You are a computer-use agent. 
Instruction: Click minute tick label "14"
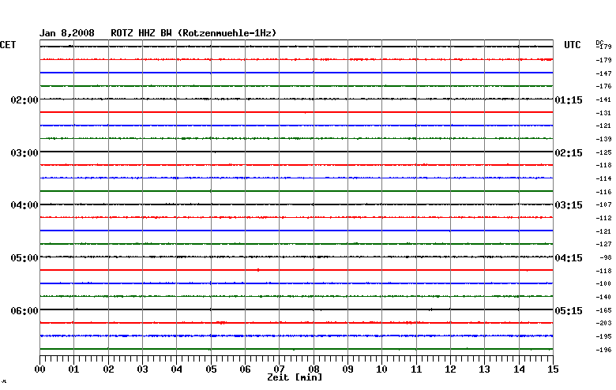(519, 369)
